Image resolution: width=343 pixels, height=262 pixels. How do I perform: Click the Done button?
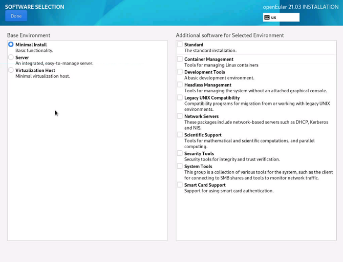tap(16, 16)
